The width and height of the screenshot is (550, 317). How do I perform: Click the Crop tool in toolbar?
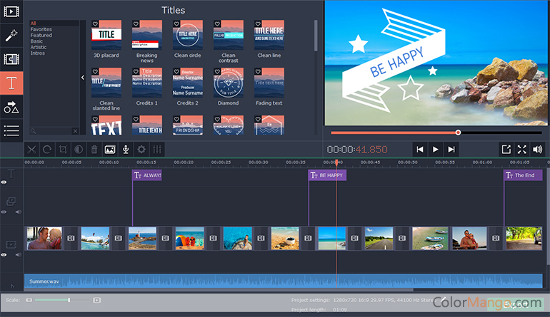[x=63, y=150]
